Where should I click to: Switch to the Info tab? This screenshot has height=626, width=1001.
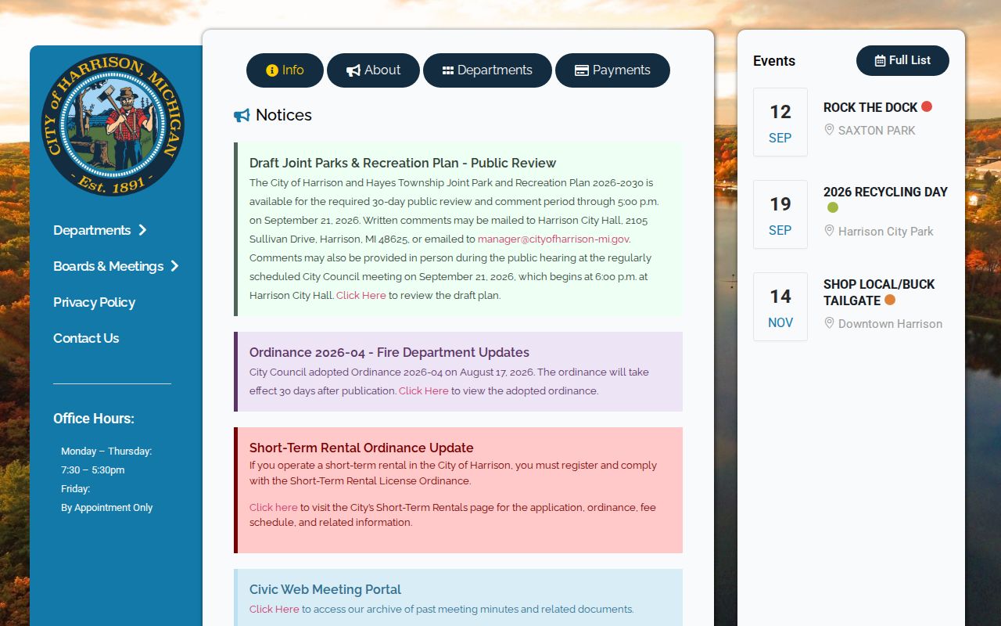[x=285, y=70]
